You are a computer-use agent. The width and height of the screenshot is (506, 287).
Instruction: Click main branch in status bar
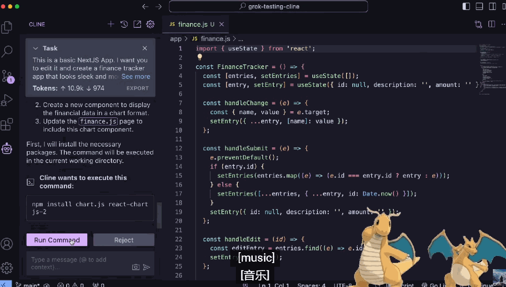pos(29,285)
